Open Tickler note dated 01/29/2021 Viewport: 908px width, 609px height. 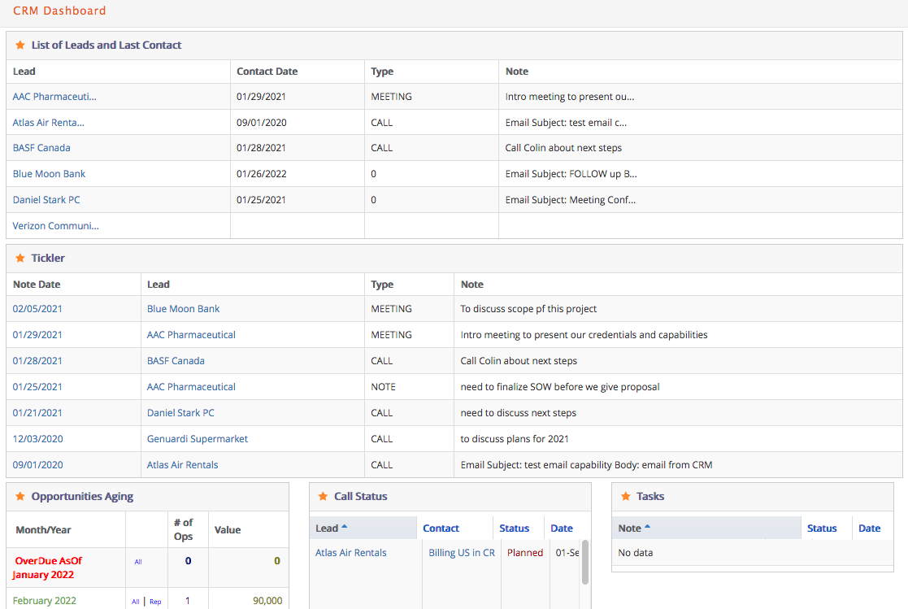pos(37,335)
